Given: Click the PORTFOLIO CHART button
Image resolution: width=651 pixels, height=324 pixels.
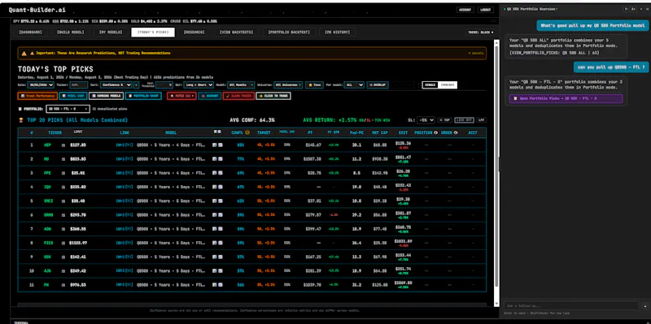Looking at the screenshot, I should 143,96.
